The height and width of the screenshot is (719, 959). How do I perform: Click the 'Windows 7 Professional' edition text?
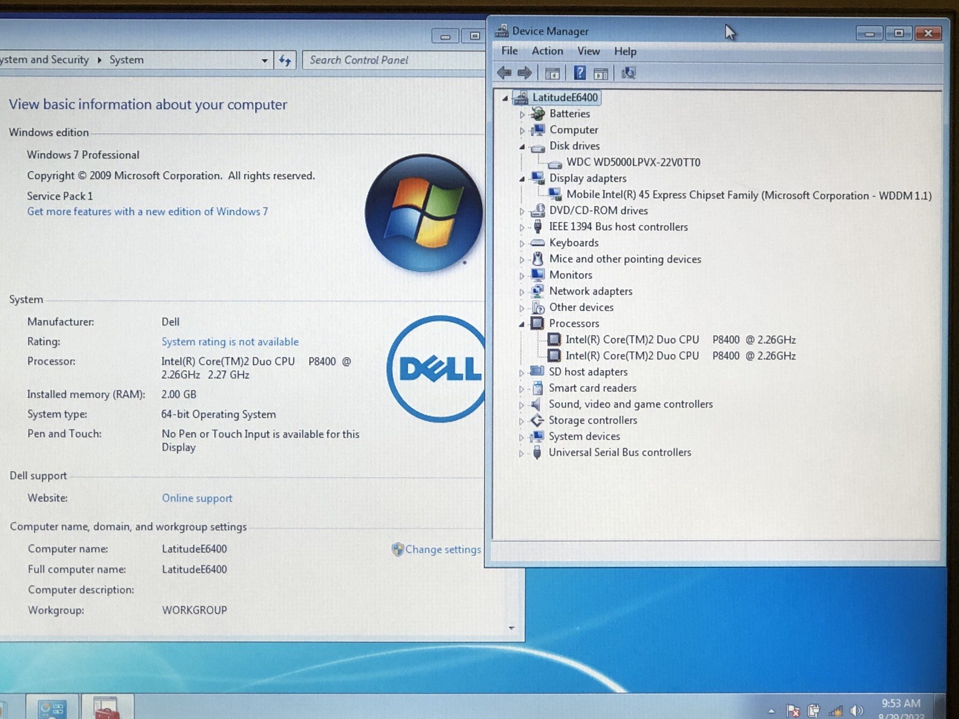point(83,155)
